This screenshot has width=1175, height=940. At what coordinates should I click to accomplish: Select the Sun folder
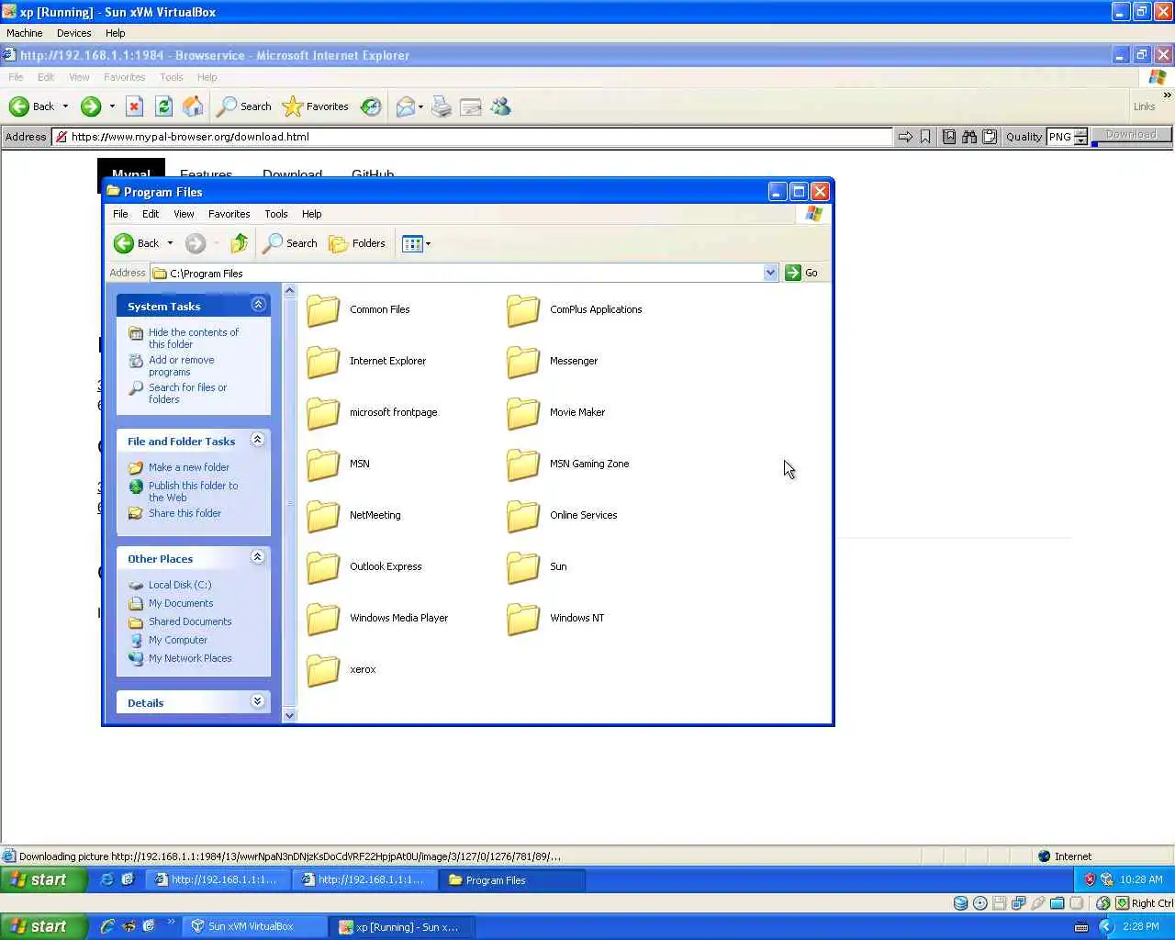pos(537,566)
